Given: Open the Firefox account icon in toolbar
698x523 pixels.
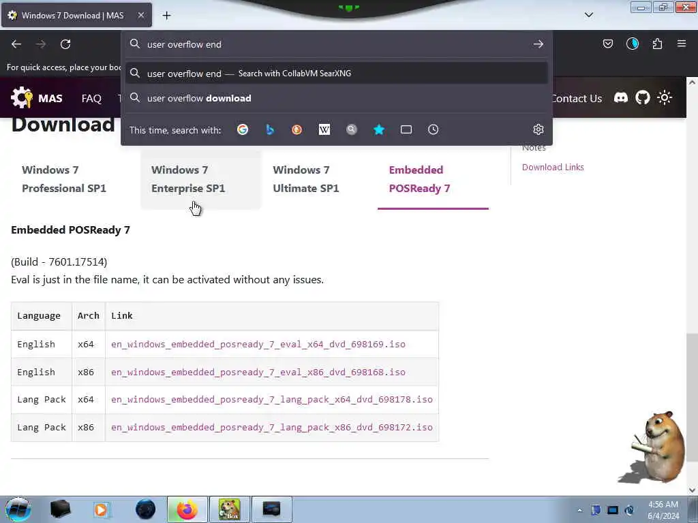Looking at the screenshot, I should [x=632, y=44].
